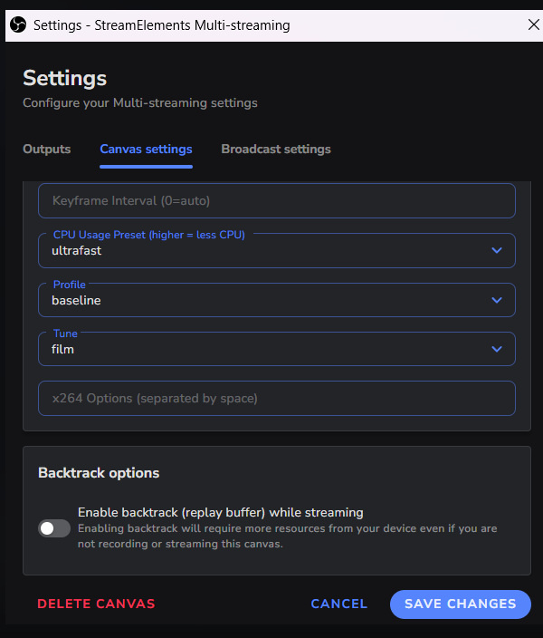Focus the Keyframe Interval input field
Screen dimensions: 543x638
[276, 200]
